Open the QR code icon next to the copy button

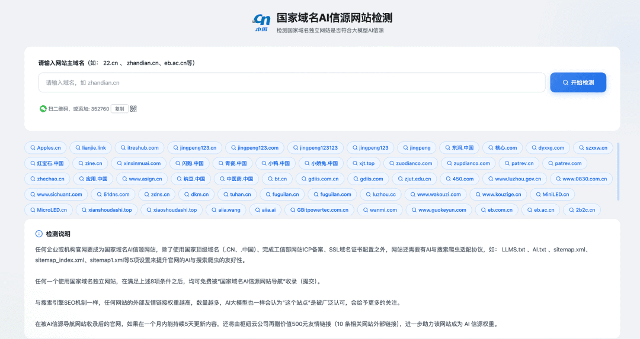coord(133,109)
